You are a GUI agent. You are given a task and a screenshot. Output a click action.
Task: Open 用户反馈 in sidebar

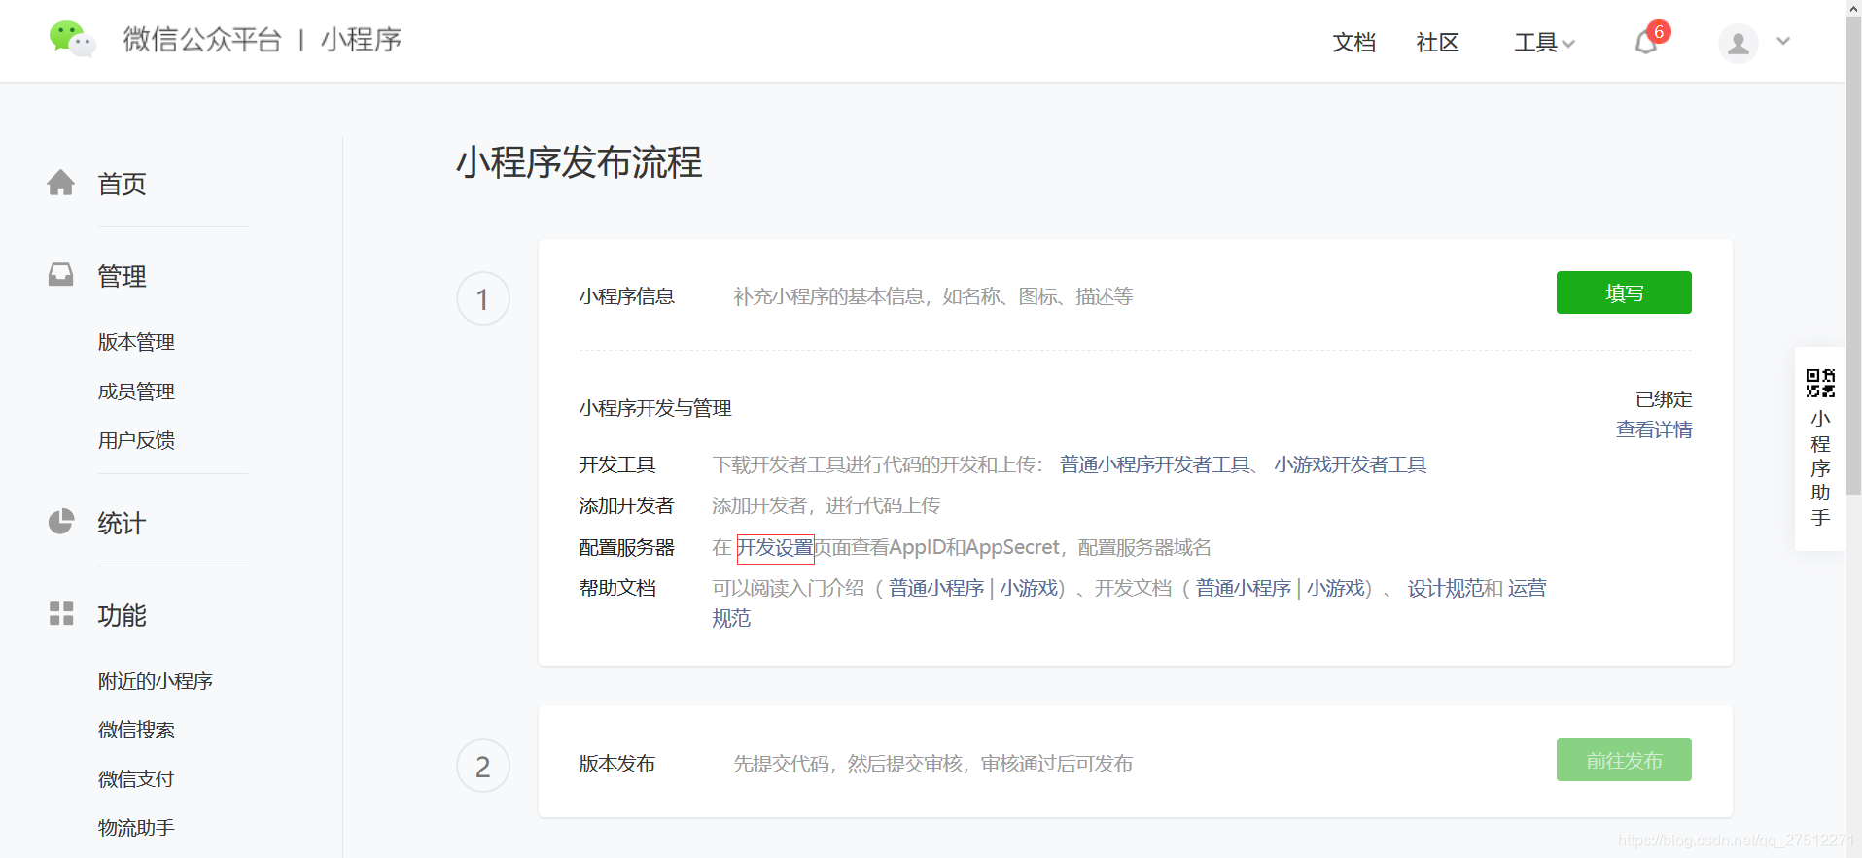click(x=136, y=440)
